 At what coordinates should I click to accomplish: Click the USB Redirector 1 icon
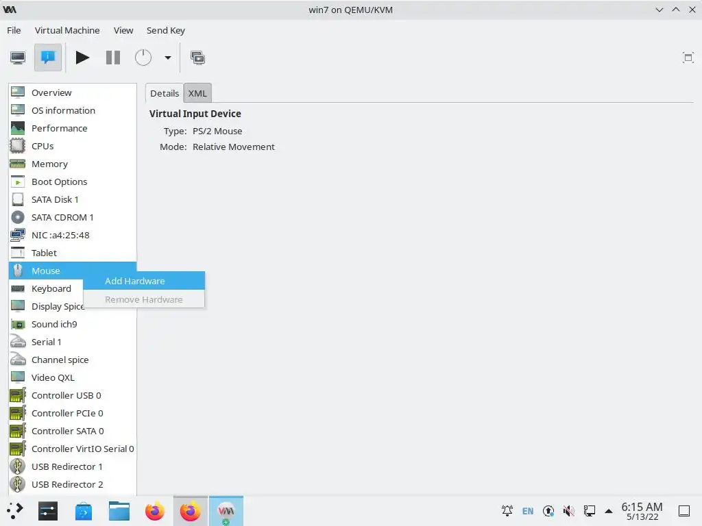17,466
